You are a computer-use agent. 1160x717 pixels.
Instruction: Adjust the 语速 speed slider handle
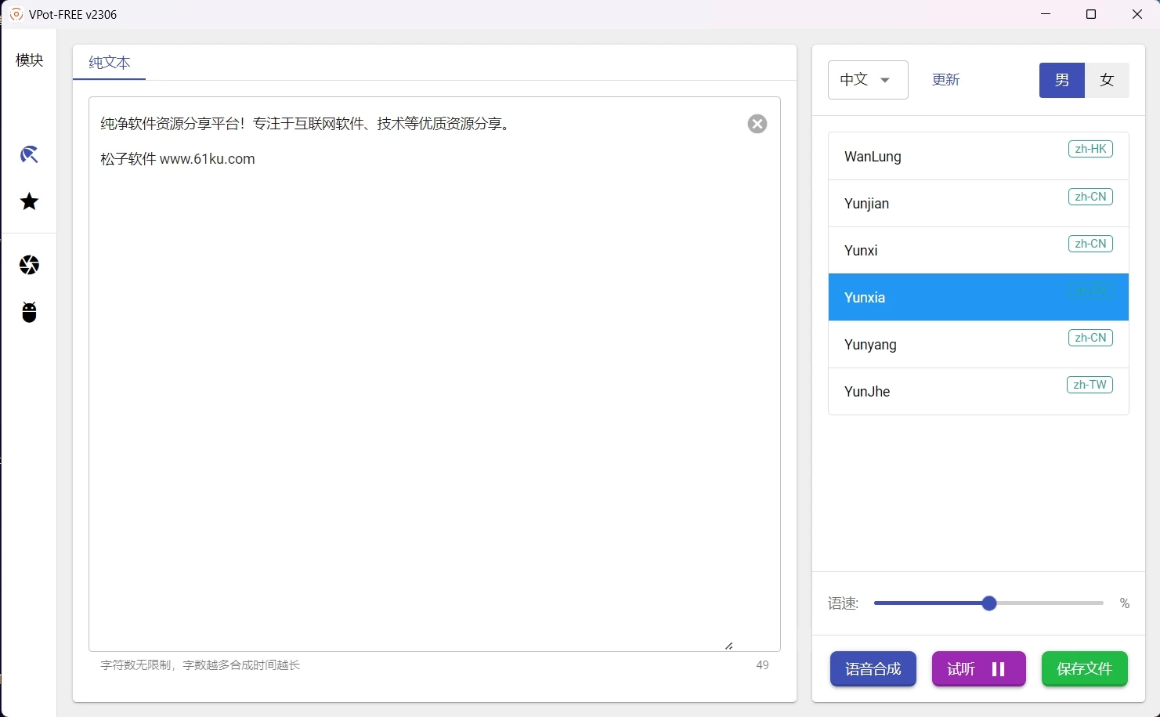(988, 603)
